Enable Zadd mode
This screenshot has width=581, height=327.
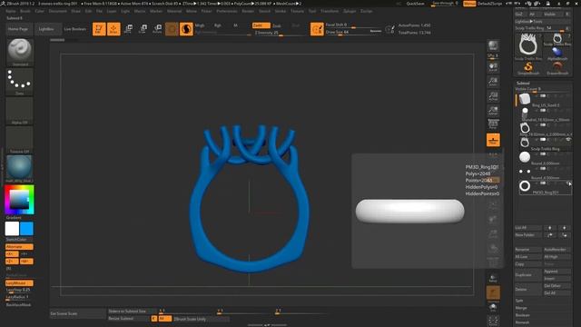click(261, 25)
